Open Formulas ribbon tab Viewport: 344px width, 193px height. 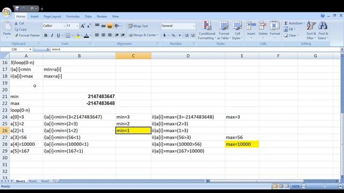pyautogui.click(x=73, y=17)
